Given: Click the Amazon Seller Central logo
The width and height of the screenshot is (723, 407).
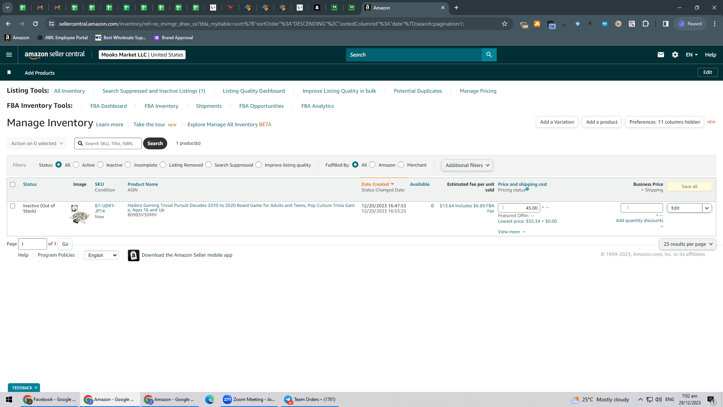Looking at the screenshot, I should (x=55, y=55).
